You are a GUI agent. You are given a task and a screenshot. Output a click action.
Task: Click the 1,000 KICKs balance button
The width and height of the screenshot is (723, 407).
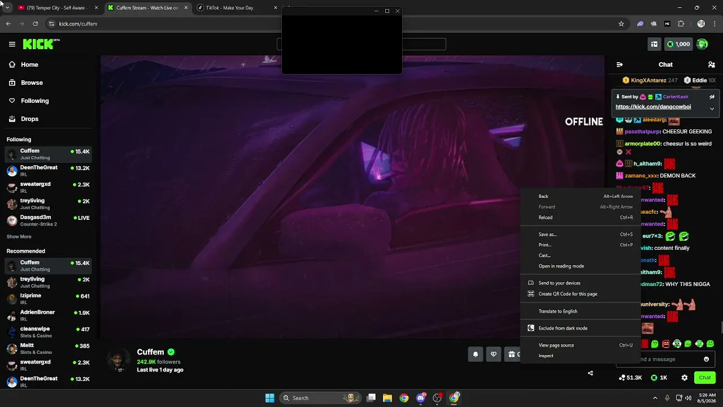pos(678,44)
